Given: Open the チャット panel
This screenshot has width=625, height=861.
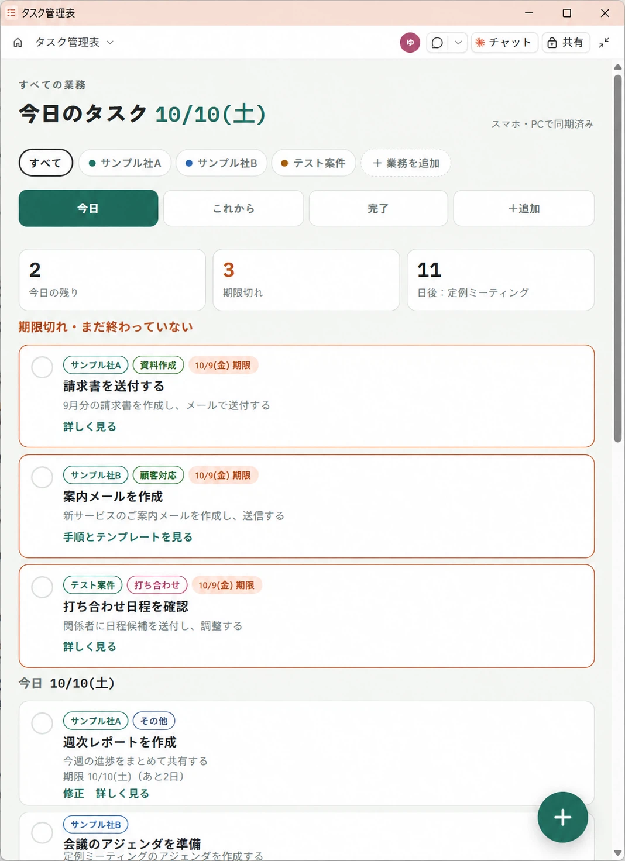Looking at the screenshot, I should (504, 43).
